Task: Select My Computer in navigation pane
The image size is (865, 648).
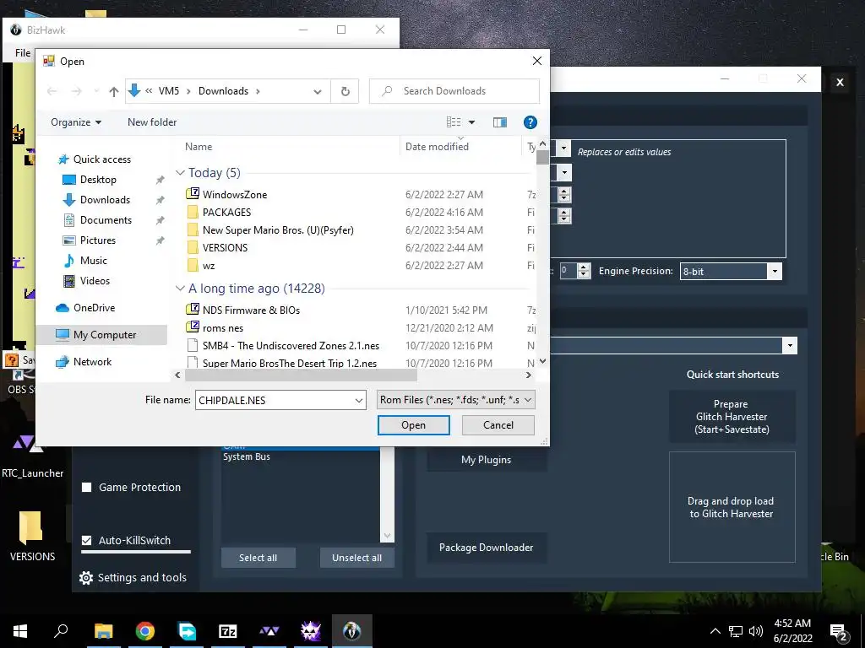Action: coord(101,335)
